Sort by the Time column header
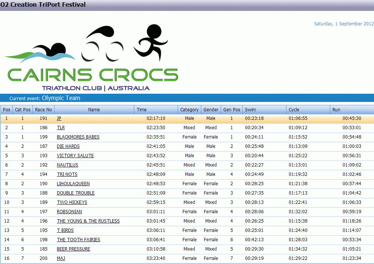 (x=156, y=109)
